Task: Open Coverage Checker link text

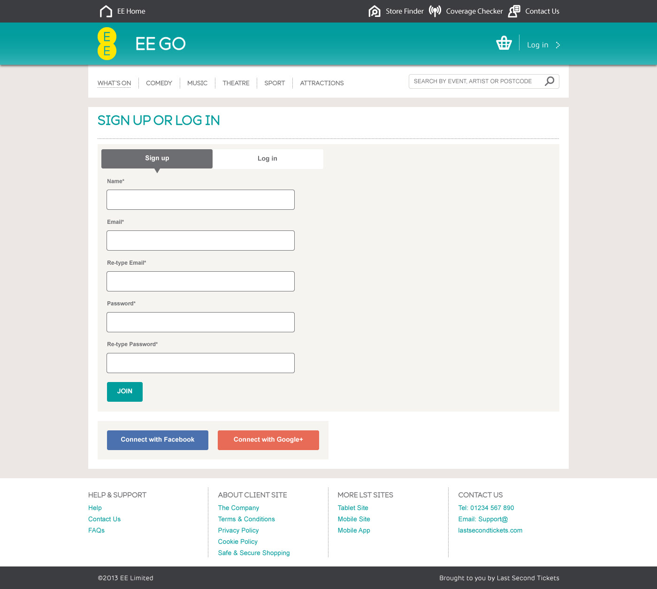Action: click(474, 11)
